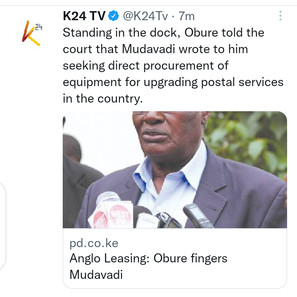Viewport: 297px width, 297px height.
Task: Visit the @K24Tv handle link
Action: [146, 16]
